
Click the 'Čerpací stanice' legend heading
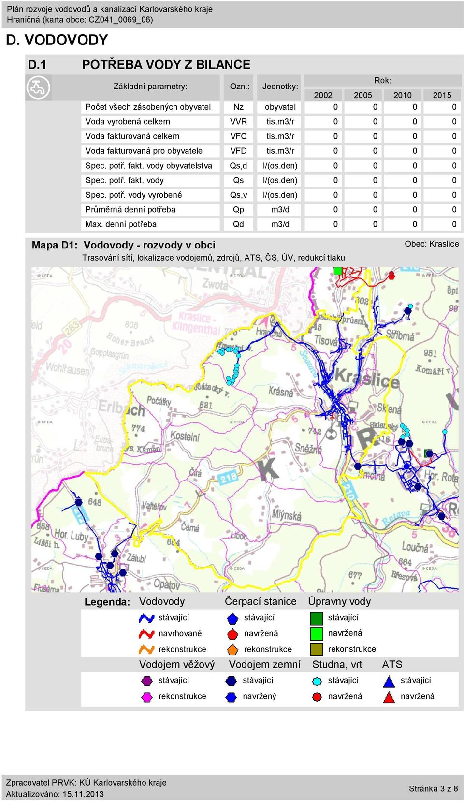(x=261, y=601)
